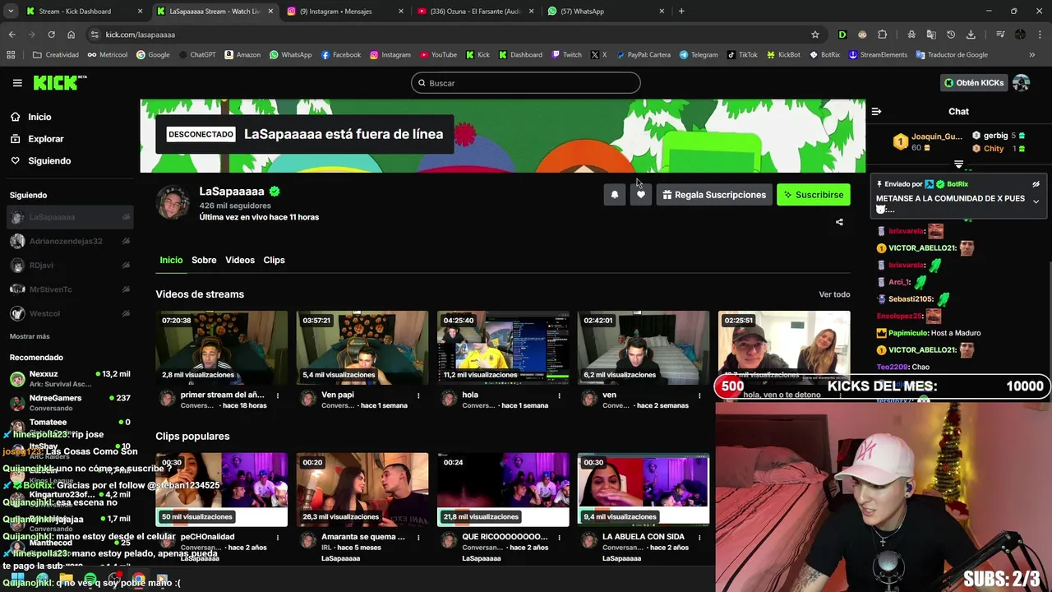Open the Twitch bookmark
Screen dimensions: 1052x592
(x=567, y=55)
